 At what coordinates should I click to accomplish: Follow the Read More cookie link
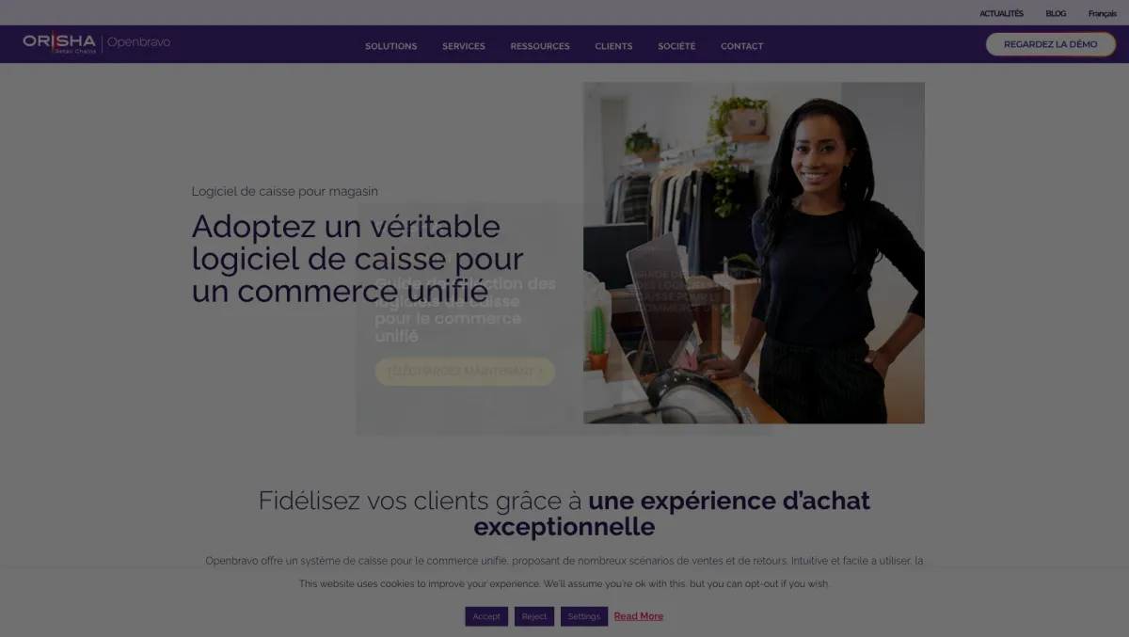pyautogui.click(x=639, y=616)
